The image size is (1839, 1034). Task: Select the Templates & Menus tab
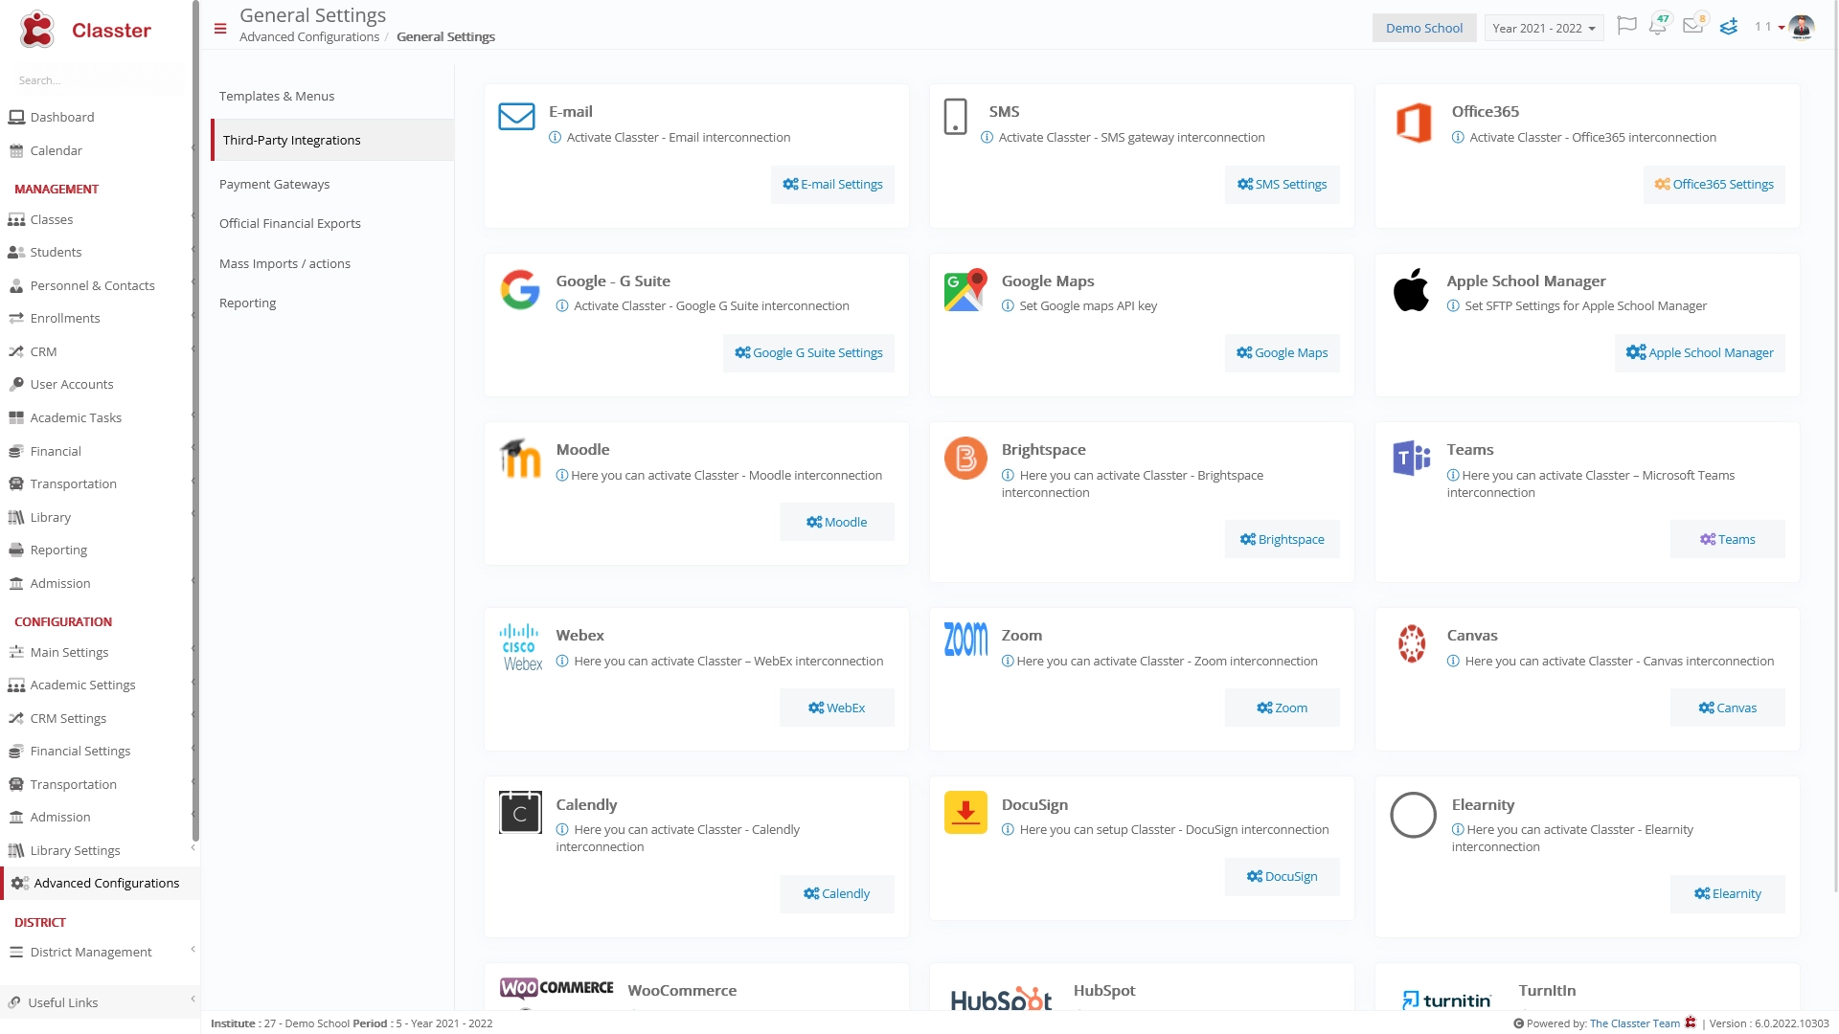(277, 96)
